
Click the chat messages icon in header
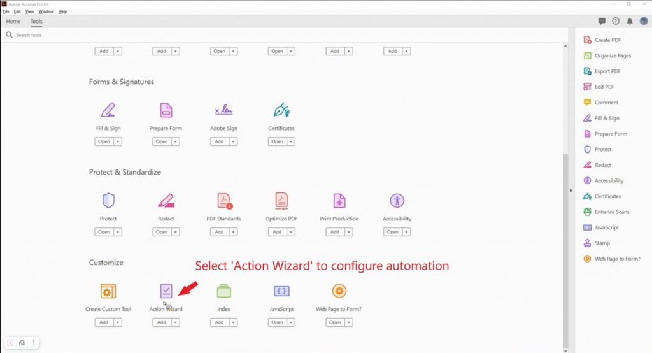tap(602, 21)
